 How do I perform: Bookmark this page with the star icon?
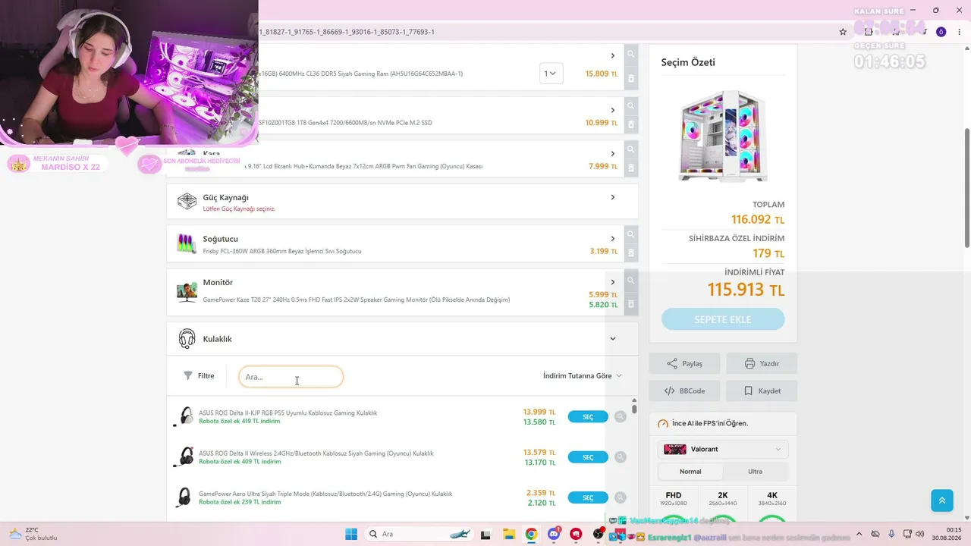(x=843, y=32)
